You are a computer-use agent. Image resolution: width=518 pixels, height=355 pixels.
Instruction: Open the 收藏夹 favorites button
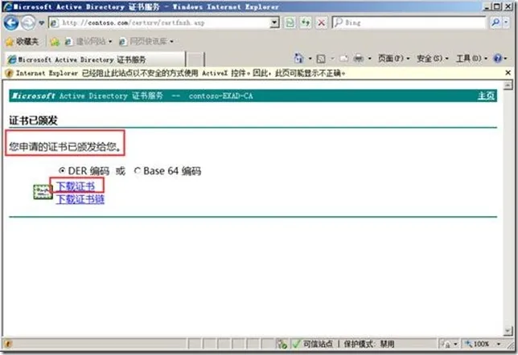(x=23, y=42)
